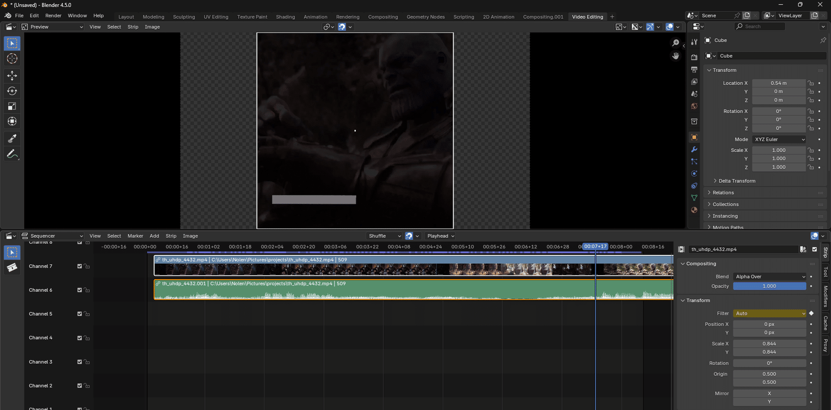Select the Blade tool in the sequencer
Viewport: 831px width, 410px height.
[12, 267]
